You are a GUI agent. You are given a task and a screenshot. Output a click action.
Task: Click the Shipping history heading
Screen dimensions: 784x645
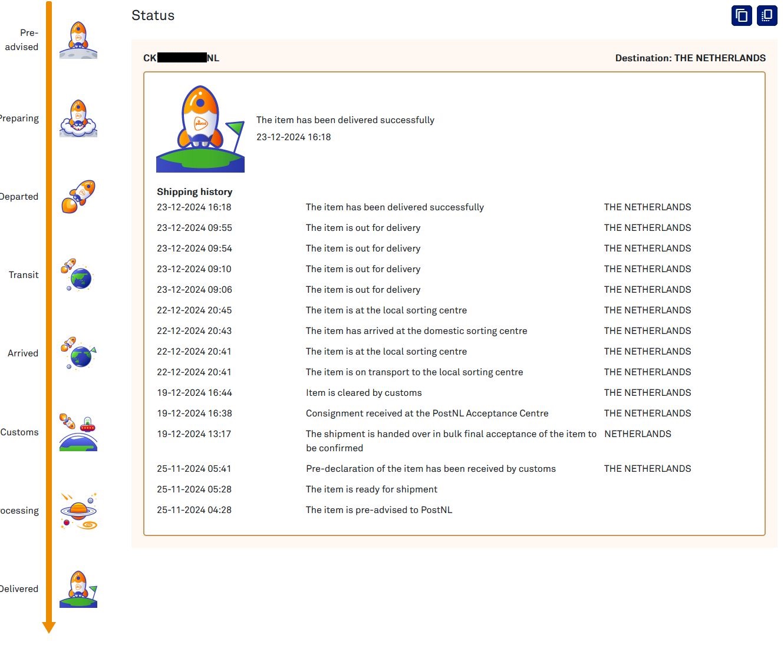point(195,192)
